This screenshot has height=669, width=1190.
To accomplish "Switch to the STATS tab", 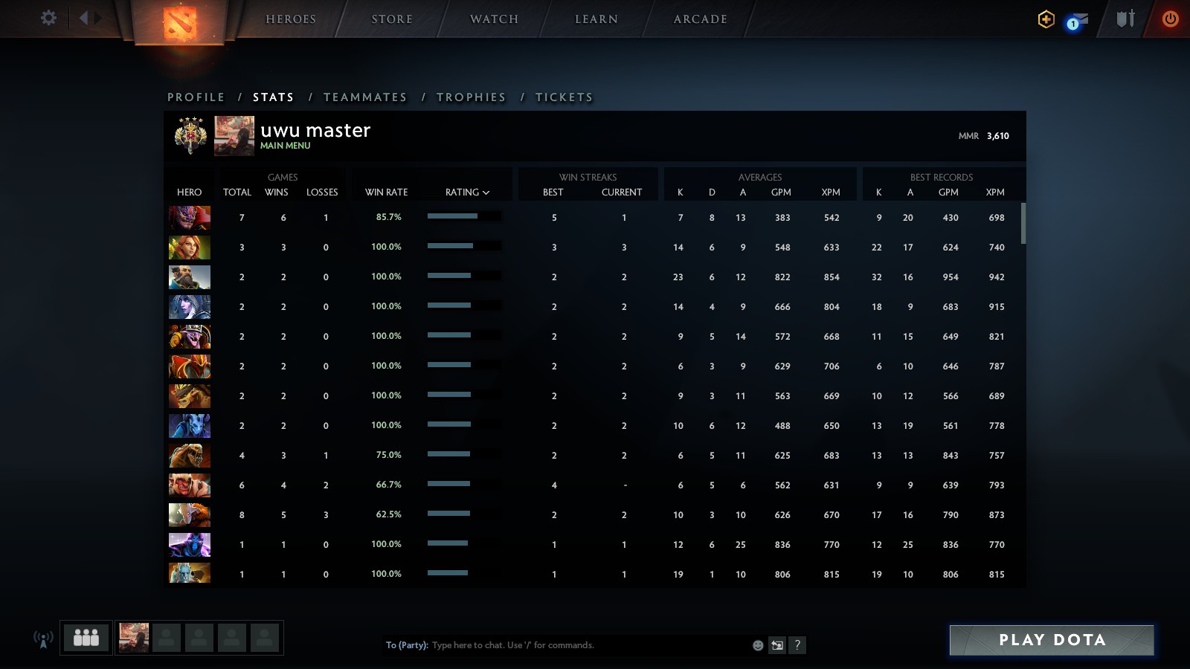I will coord(274,97).
